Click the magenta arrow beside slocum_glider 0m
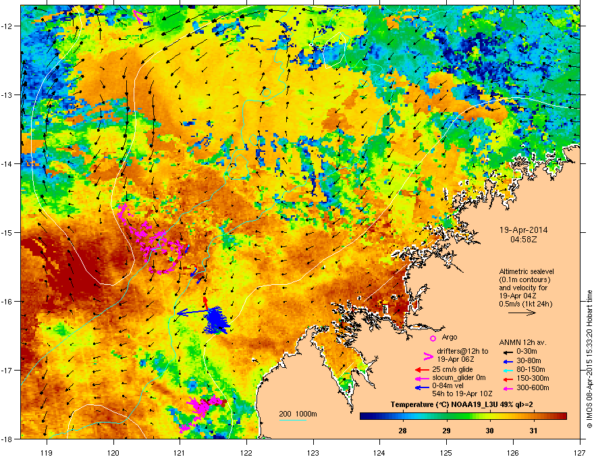 pos(422,378)
